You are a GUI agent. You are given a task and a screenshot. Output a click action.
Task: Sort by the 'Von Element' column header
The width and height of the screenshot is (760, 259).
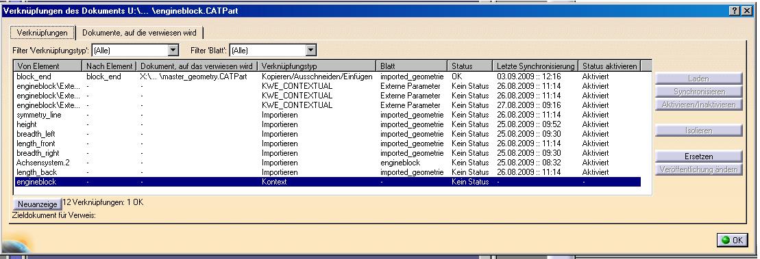[x=48, y=66]
